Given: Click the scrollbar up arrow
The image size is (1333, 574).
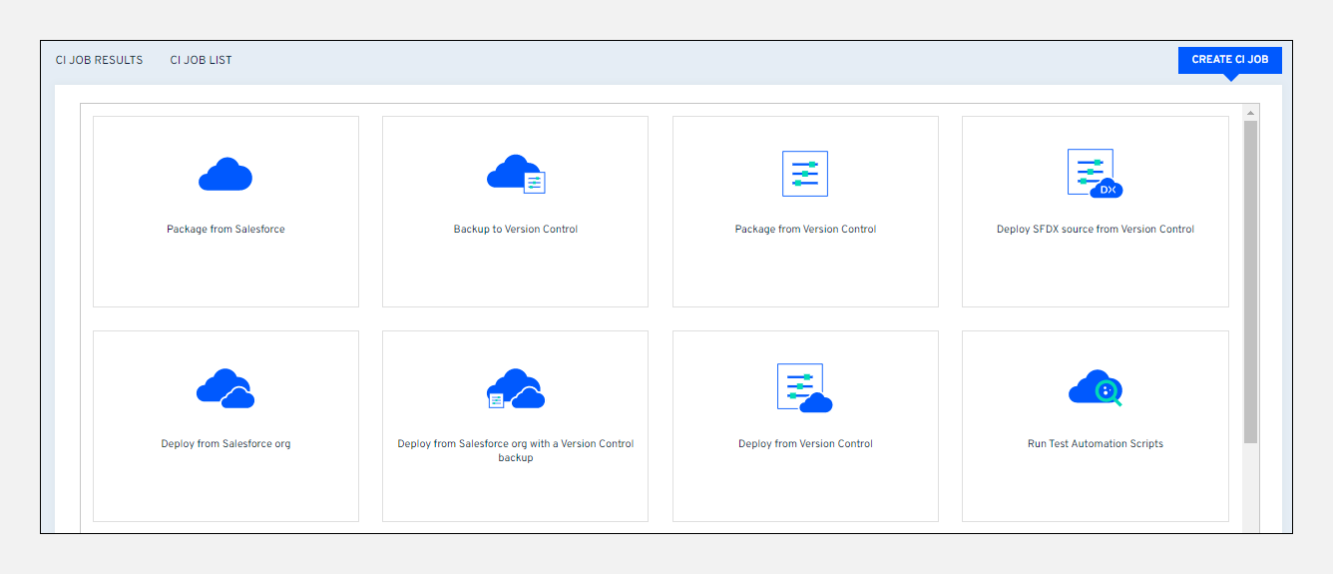Looking at the screenshot, I should click(1251, 113).
